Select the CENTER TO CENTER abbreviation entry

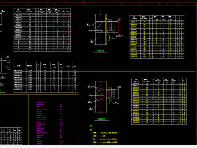pos(49,118)
